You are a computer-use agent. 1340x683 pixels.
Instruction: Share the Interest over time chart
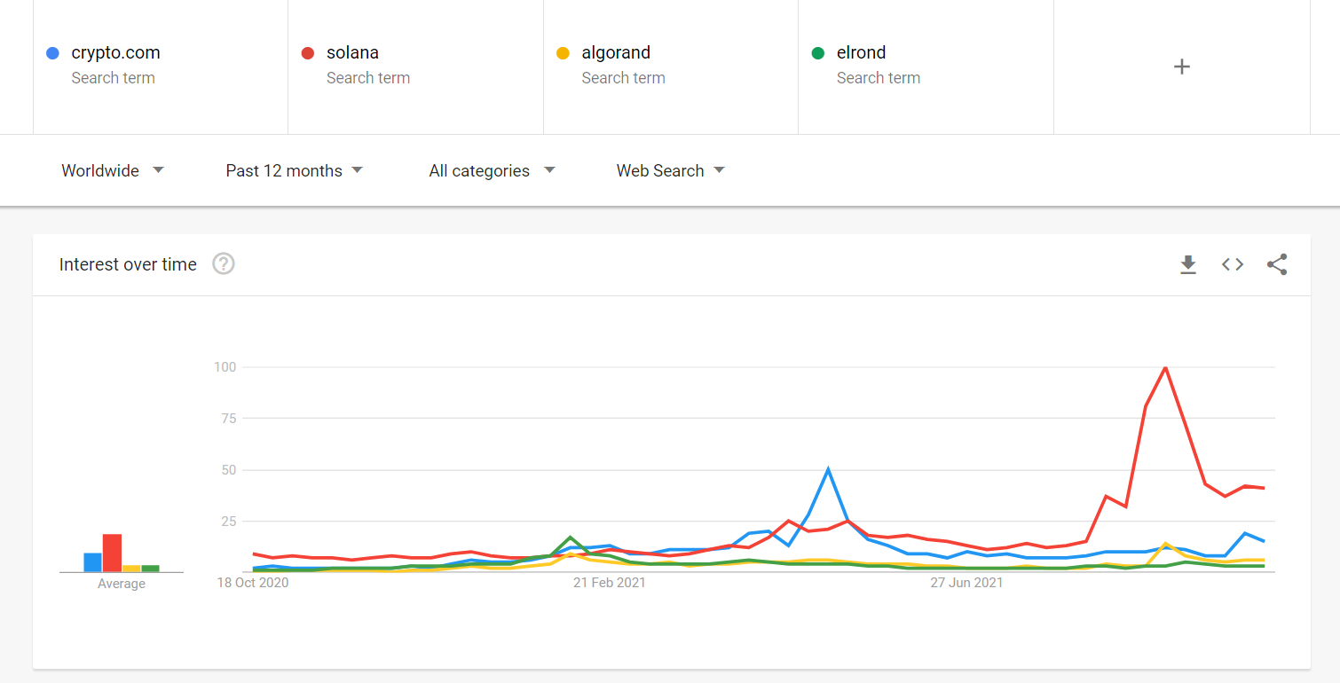tap(1277, 264)
